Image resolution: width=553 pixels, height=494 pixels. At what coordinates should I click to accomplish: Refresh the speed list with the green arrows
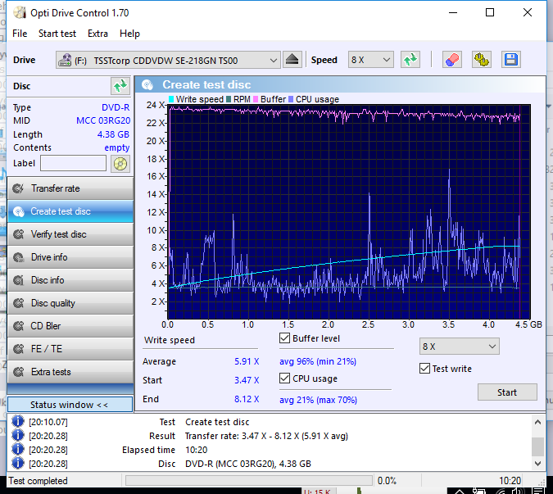[x=410, y=60]
